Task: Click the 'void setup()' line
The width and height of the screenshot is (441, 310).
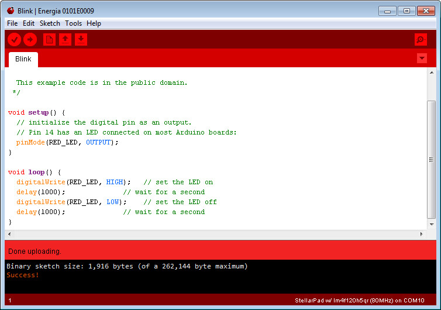Action: tap(37, 112)
